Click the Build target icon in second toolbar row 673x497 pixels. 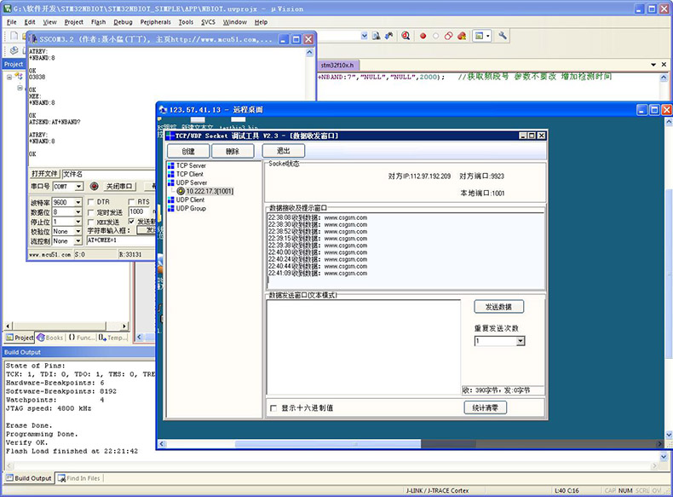coord(14,50)
